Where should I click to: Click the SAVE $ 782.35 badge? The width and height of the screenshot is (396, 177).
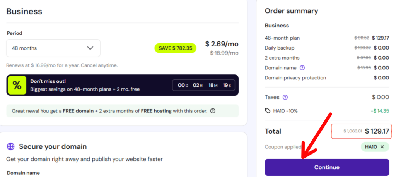[x=175, y=48]
